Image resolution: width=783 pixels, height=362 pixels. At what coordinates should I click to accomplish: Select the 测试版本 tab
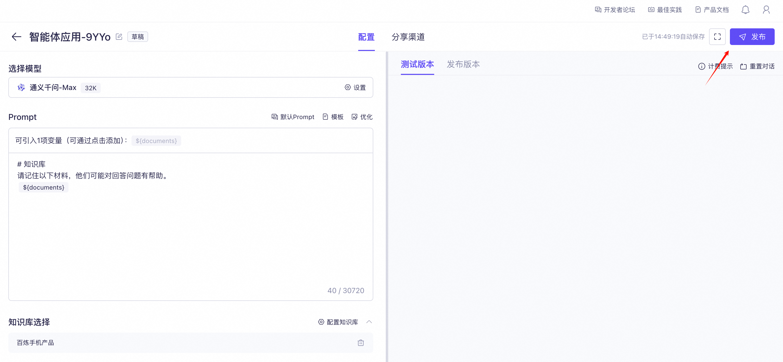coord(417,64)
